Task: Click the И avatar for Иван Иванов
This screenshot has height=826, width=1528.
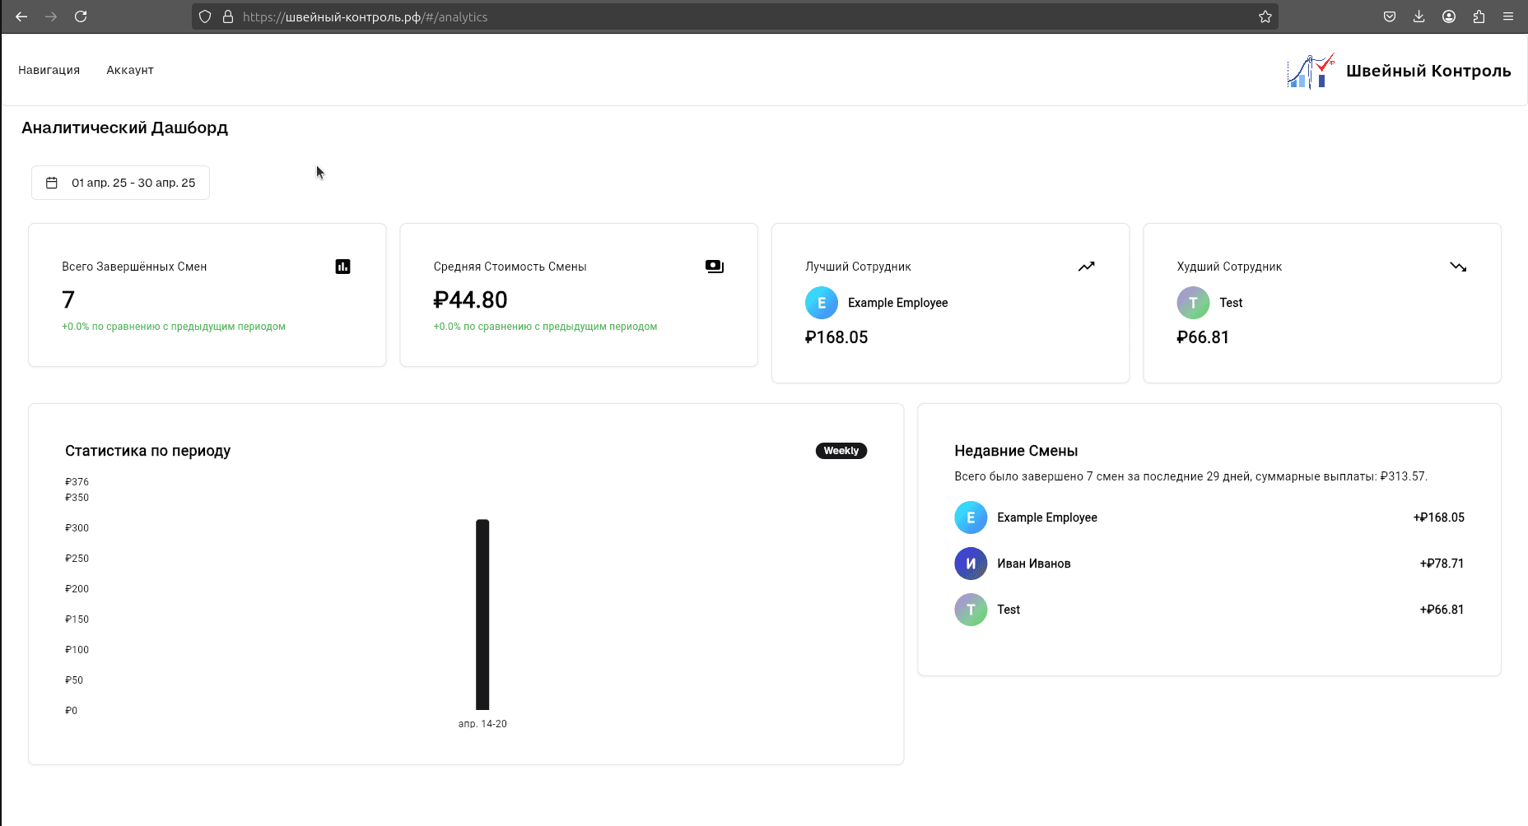Action: 971,564
